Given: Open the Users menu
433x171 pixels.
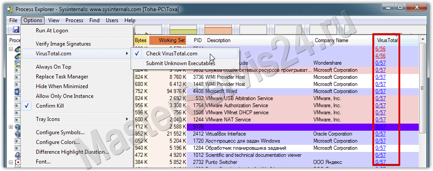Looking at the screenshot, I should point(112,20).
